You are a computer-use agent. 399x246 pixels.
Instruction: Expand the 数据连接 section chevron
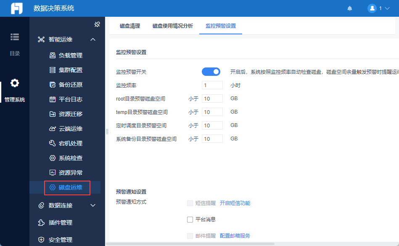(93, 205)
